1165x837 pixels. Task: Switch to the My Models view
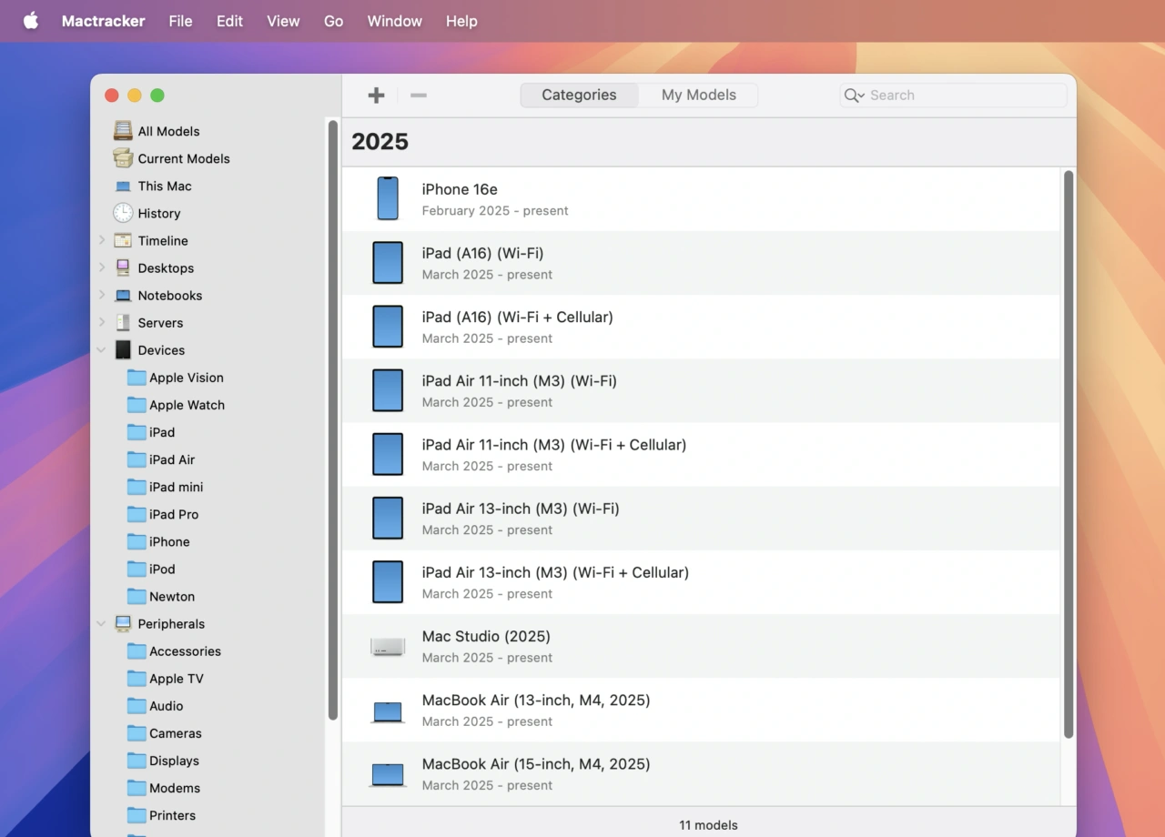[698, 96]
